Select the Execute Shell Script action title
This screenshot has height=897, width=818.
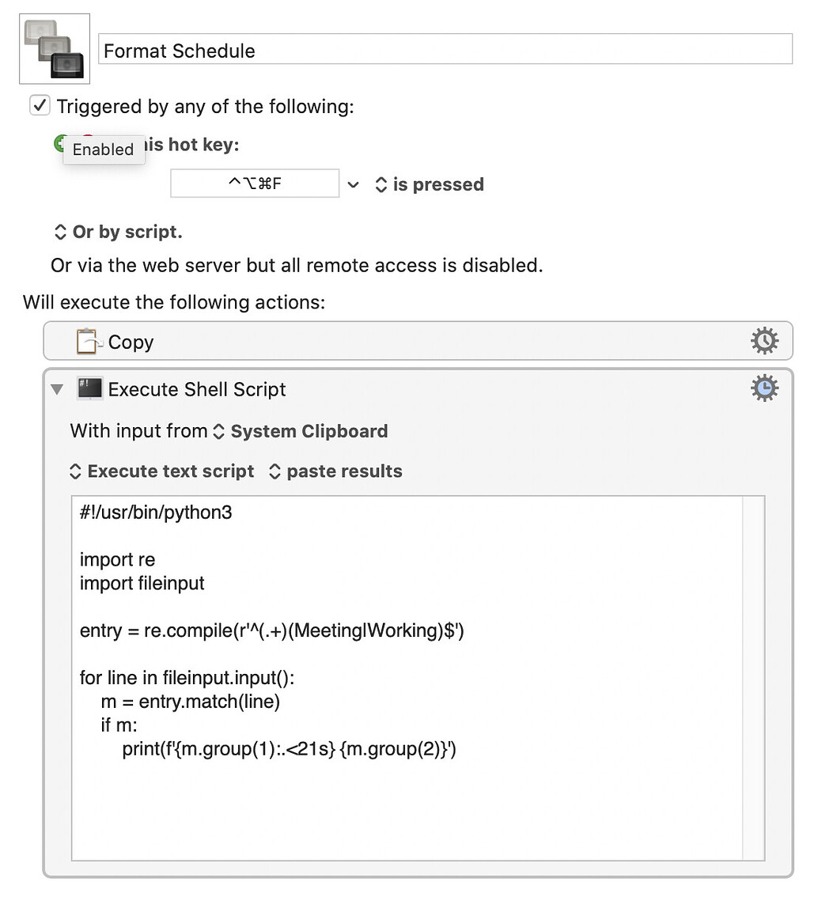click(197, 389)
